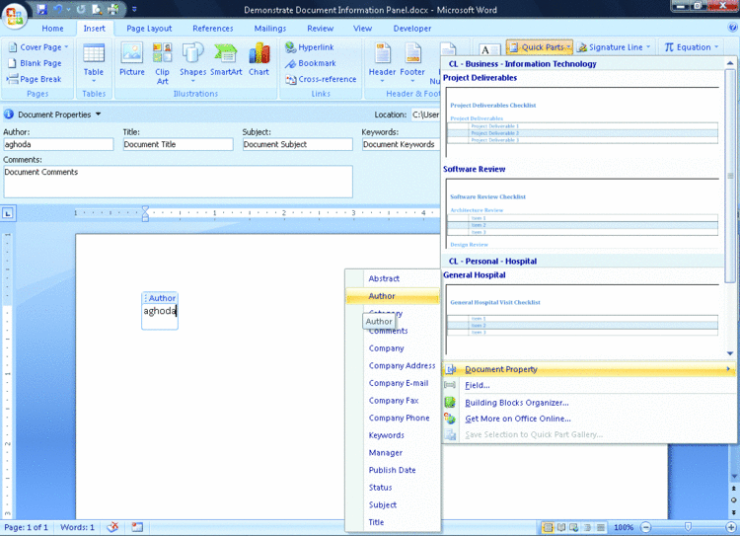740x536 pixels.
Task: Open Signature Line dropdown
Action: click(x=614, y=47)
